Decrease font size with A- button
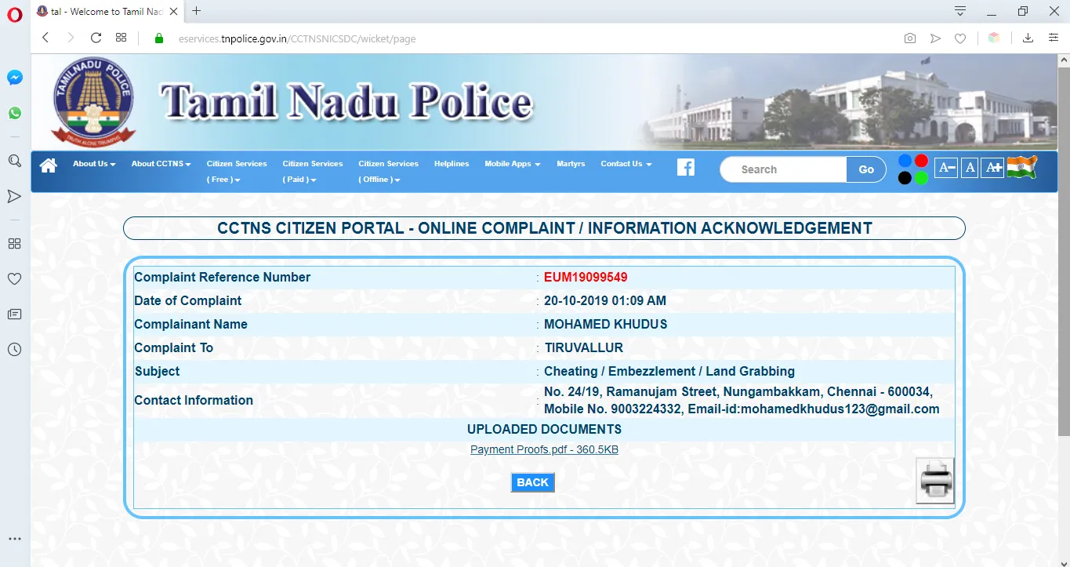 (946, 167)
